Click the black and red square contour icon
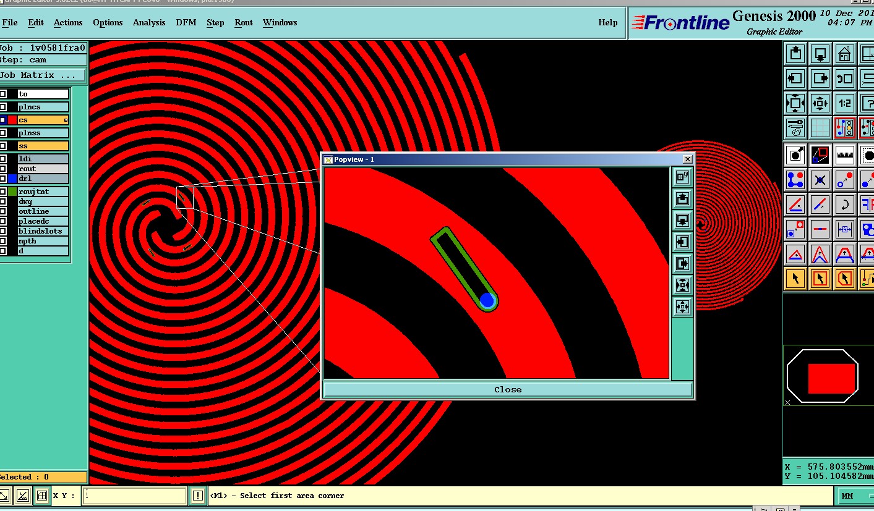Screen dimensions: 874x511 click(x=820, y=155)
